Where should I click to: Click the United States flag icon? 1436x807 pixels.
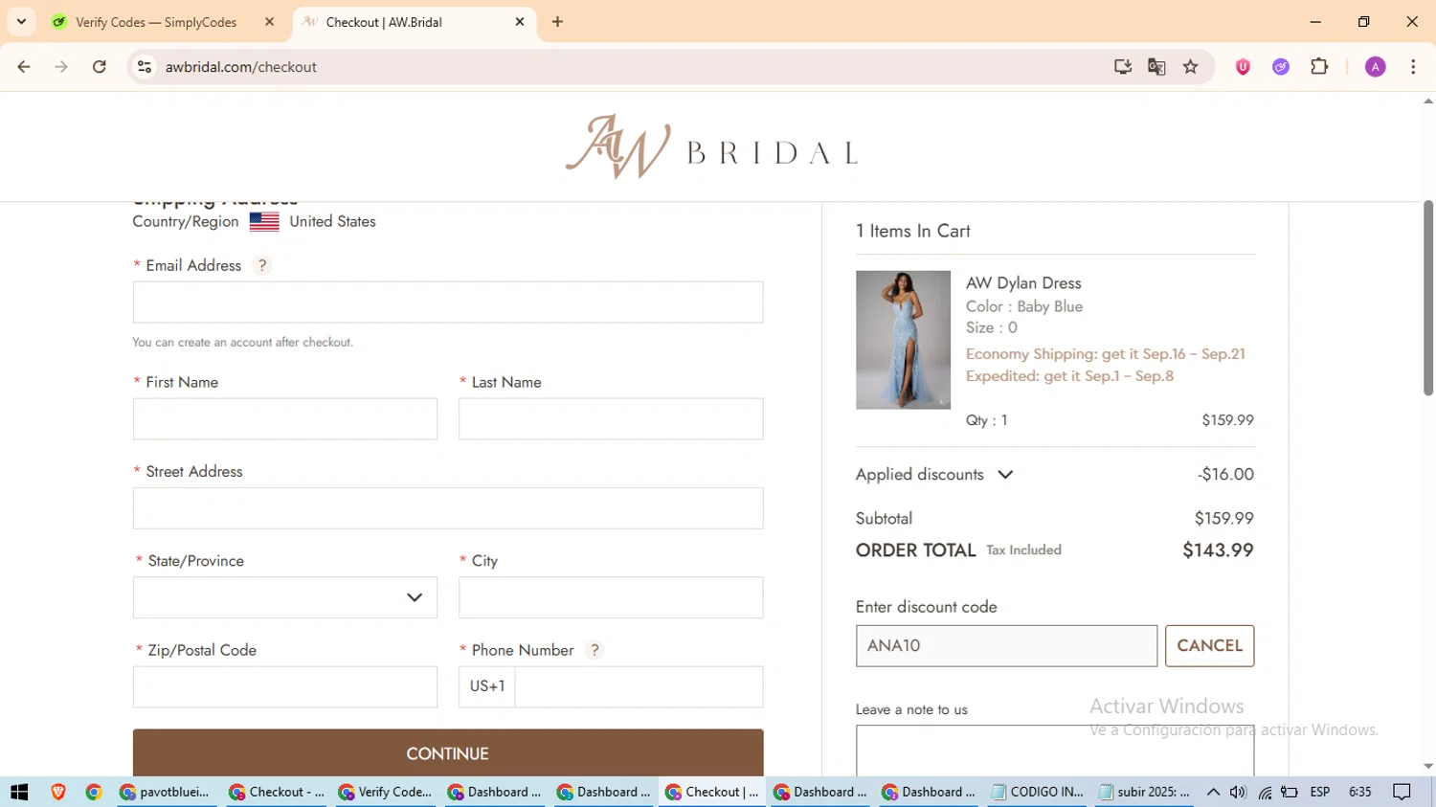(264, 221)
